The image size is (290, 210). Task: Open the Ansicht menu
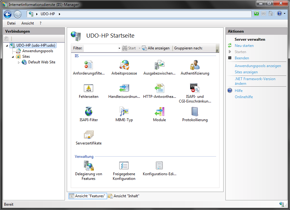(x=28, y=23)
